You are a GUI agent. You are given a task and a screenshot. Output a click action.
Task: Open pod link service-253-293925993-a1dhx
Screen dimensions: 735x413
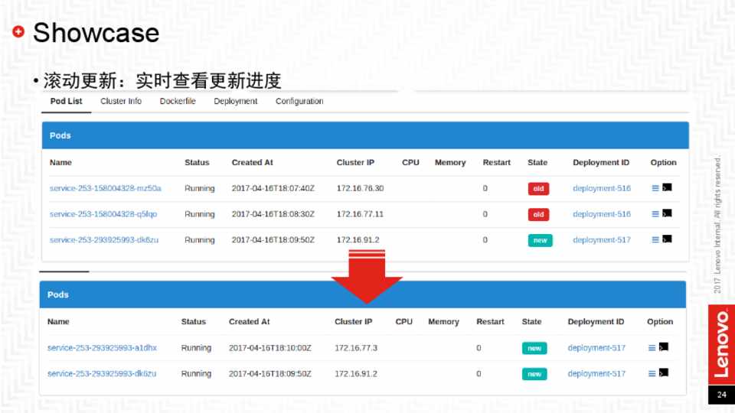pyautogui.click(x=102, y=348)
